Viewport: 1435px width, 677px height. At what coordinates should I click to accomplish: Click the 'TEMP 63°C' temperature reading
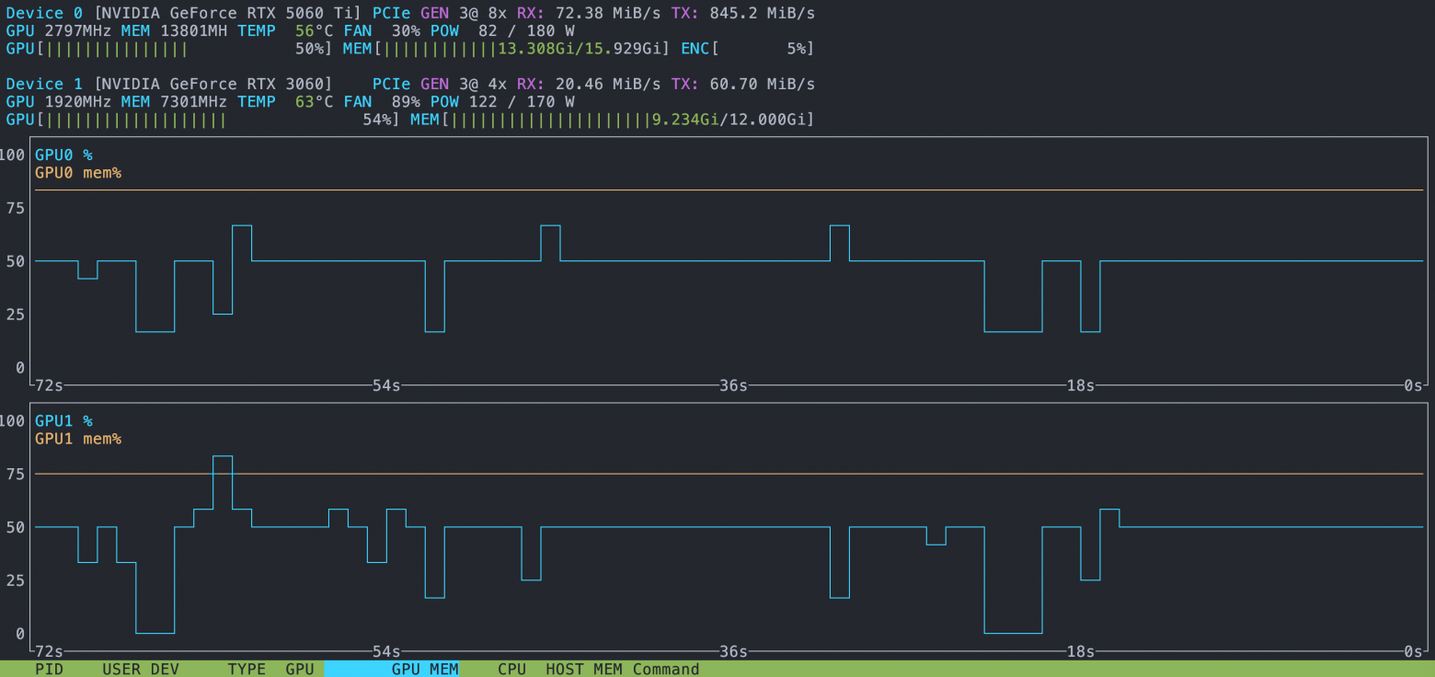pos(285,102)
